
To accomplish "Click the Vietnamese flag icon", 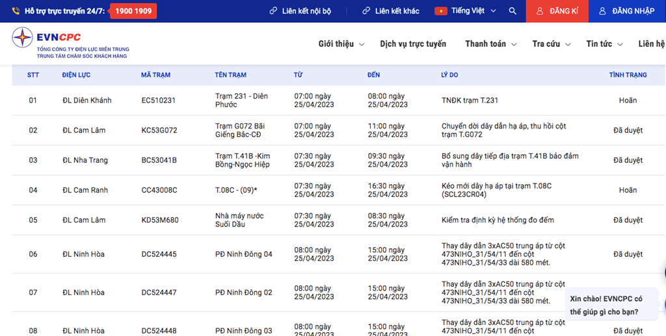I will [x=441, y=11].
